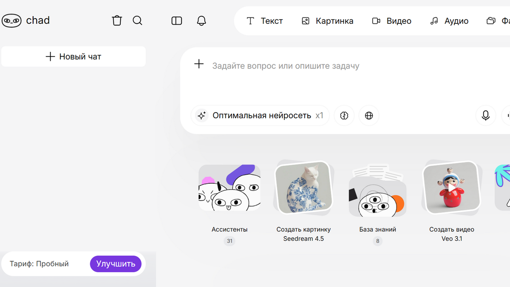
Task: Open Создать картинку Seedream 4.5 cat thumbnail
Action: [303, 188]
